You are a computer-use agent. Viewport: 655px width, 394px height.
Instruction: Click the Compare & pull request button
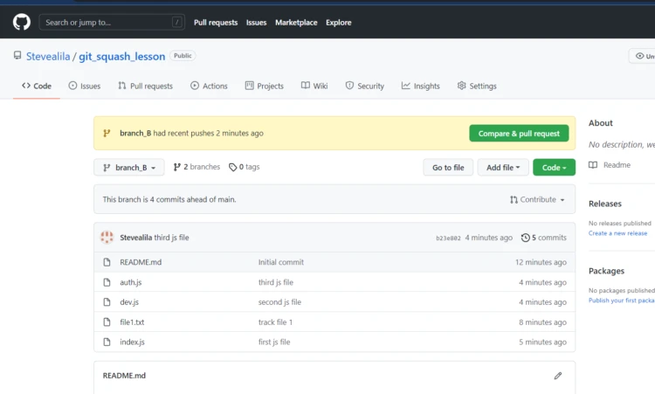[x=519, y=134]
